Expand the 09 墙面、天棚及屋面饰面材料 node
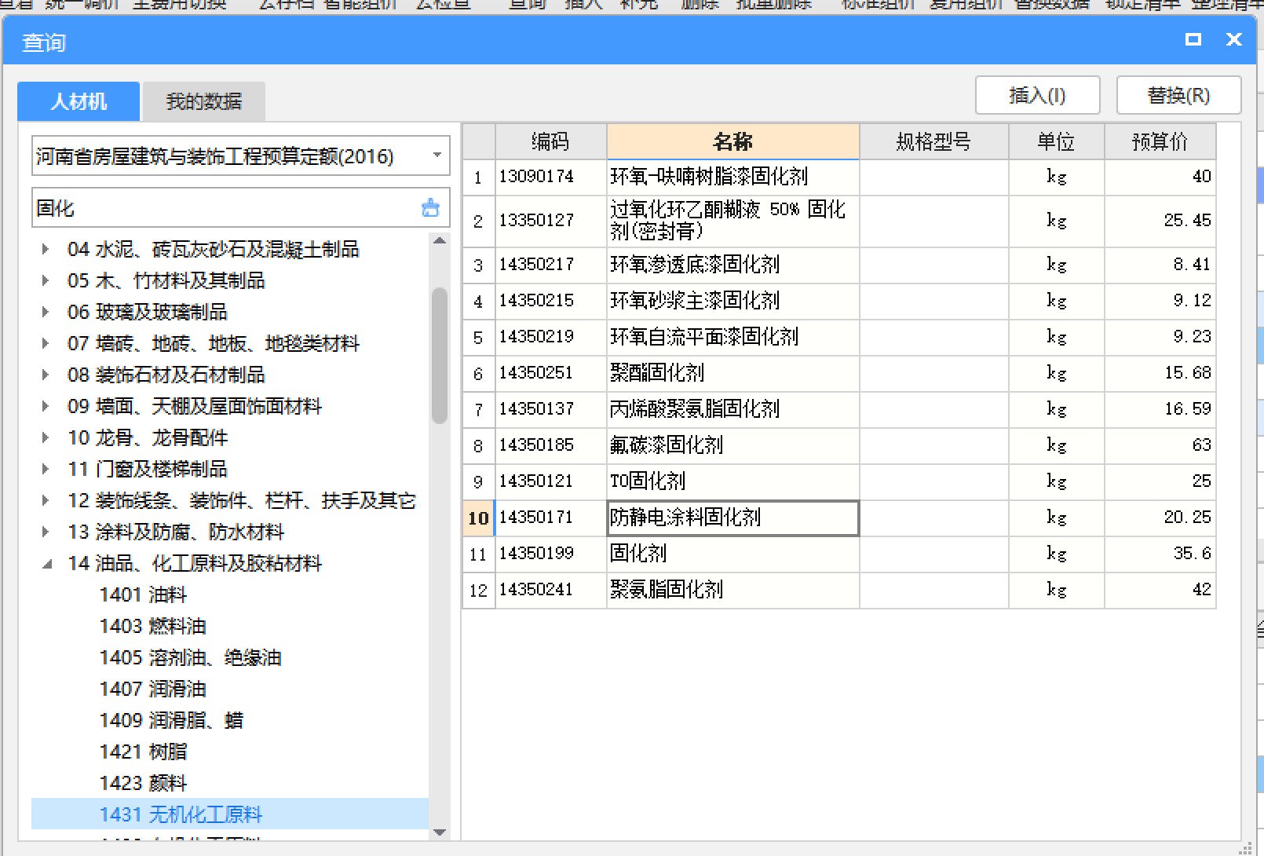1264x856 pixels. coord(46,406)
